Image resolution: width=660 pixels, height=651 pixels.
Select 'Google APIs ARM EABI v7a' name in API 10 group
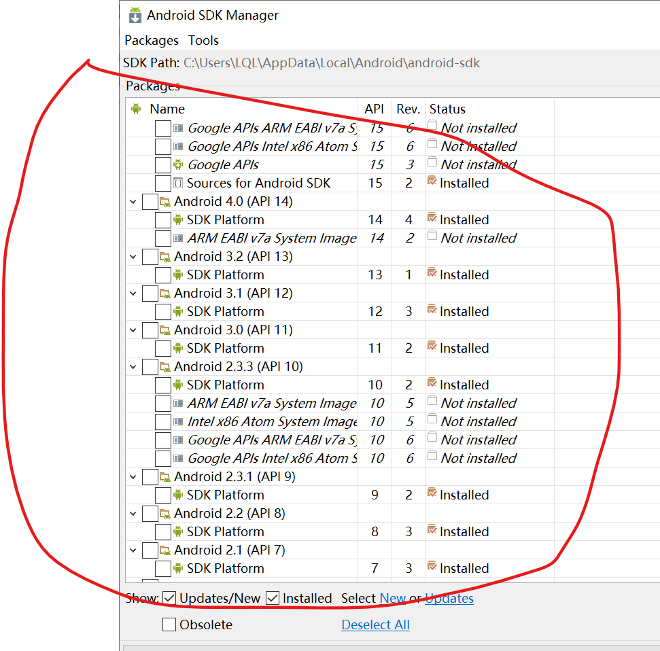(x=273, y=440)
